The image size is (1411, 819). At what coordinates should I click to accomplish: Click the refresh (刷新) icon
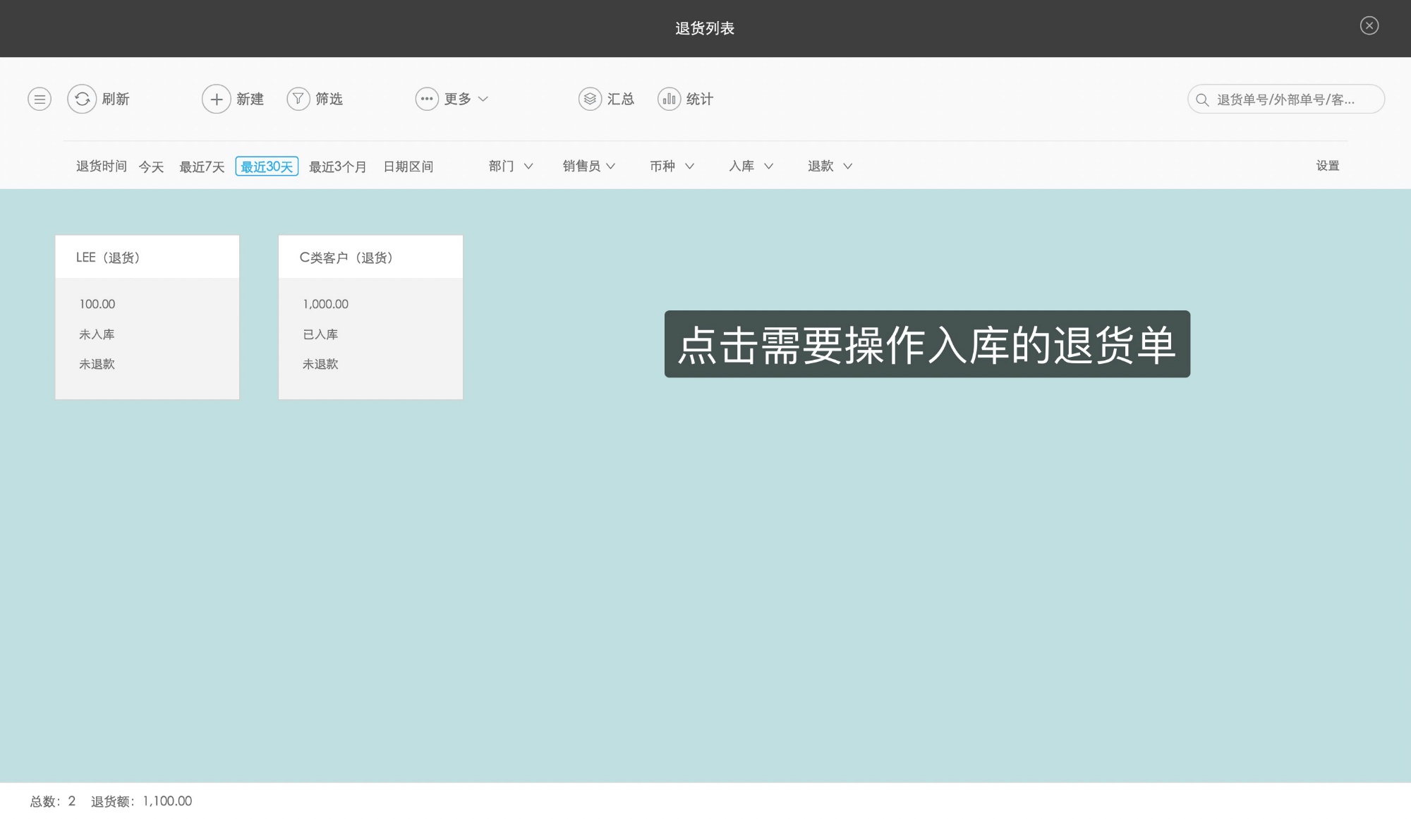(82, 99)
